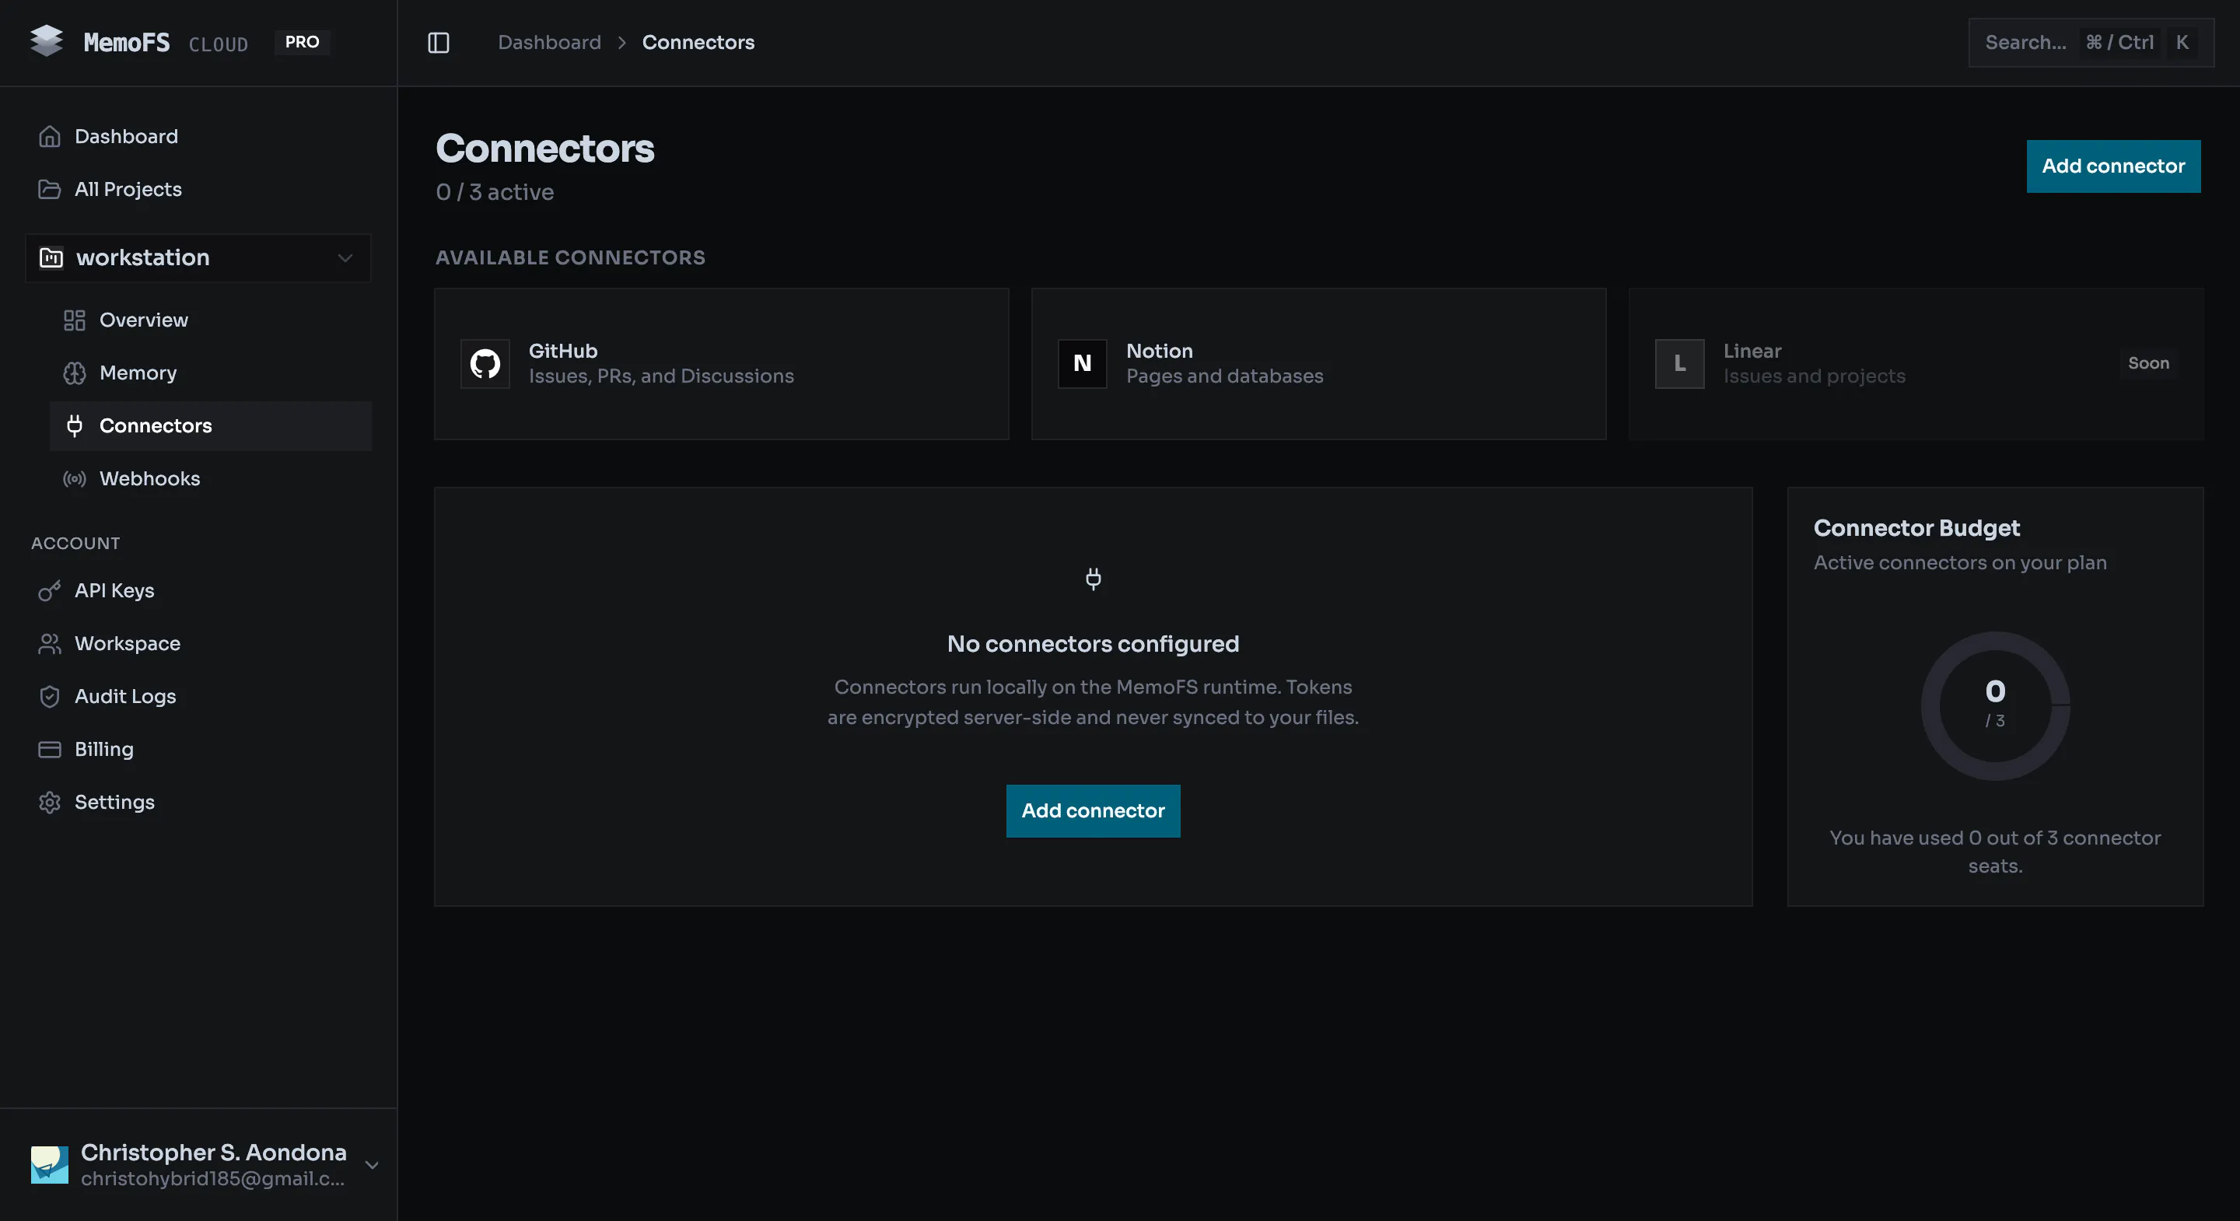Click the Memory brain icon
The width and height of the screenshot is (2240, 1221).
[75, 373]
